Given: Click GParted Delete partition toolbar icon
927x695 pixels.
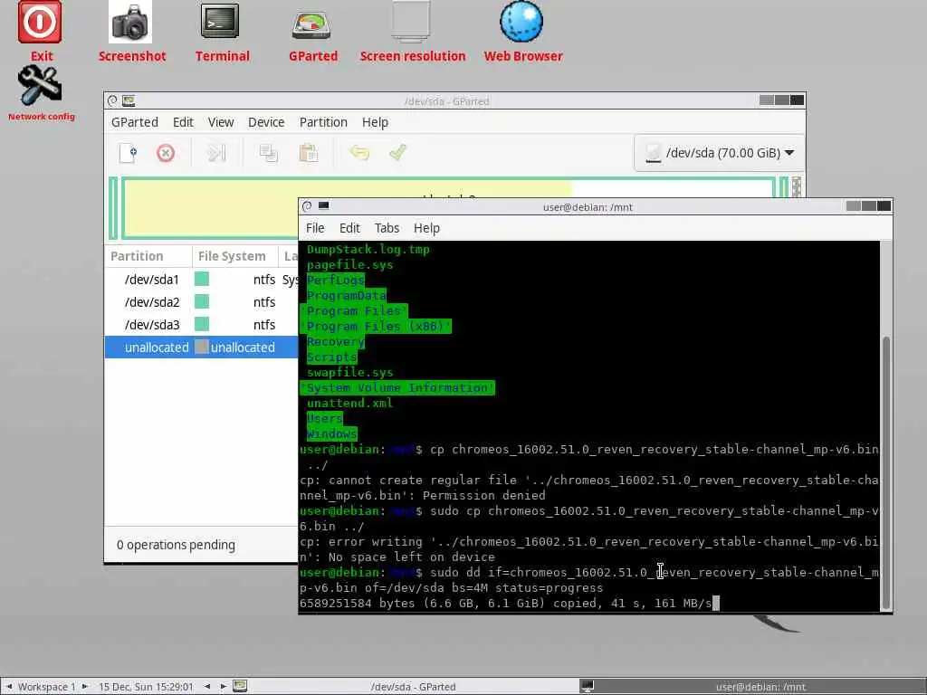Looking at the screenshot, I should coord(166,153).
